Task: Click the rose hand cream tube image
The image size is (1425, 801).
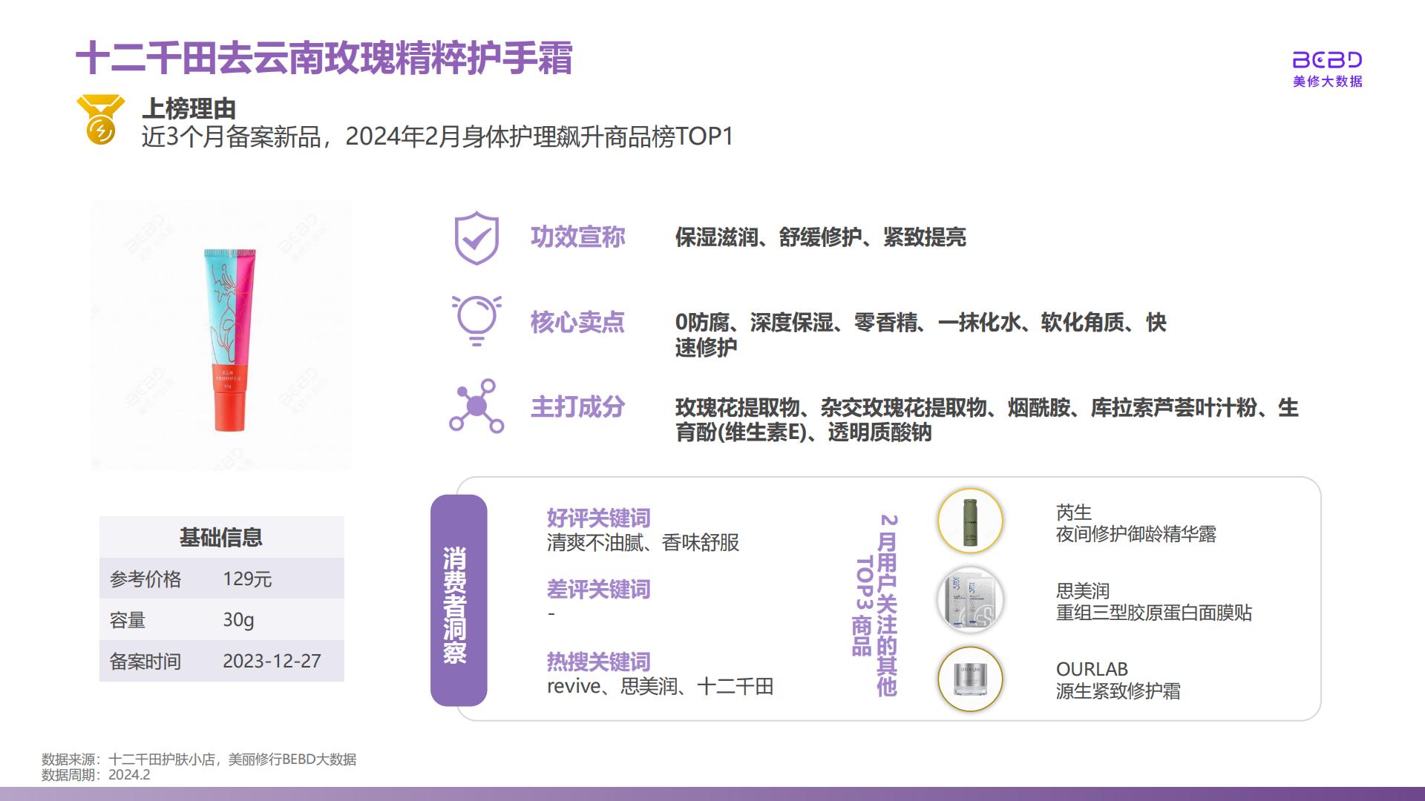Action: [229, 340]
